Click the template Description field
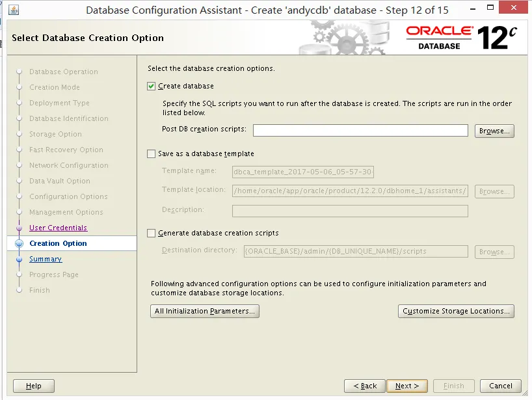The width and height of the screenshot is (532, 400). pyautogui.click(x=350, y=211)
